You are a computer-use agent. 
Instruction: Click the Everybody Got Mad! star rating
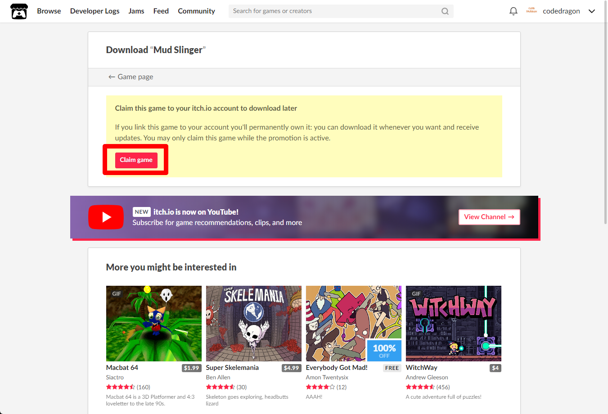point(320,387)
